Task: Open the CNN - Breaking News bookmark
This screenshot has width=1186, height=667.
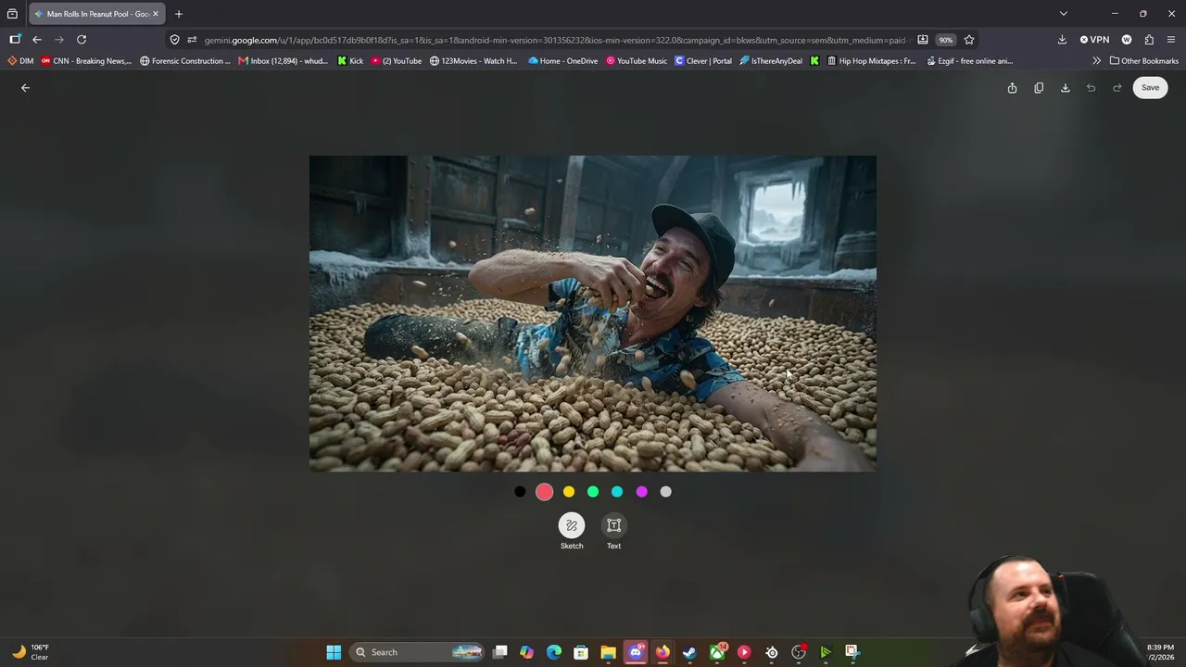Action: 86,61
